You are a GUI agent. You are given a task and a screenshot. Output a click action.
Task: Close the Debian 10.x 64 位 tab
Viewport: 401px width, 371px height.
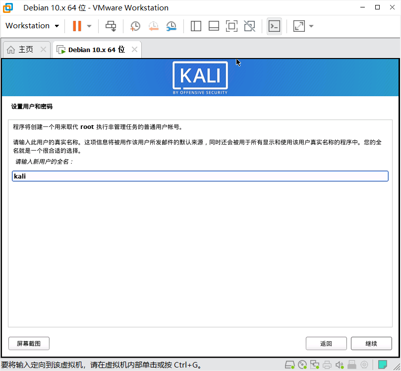tap(134, 50)
